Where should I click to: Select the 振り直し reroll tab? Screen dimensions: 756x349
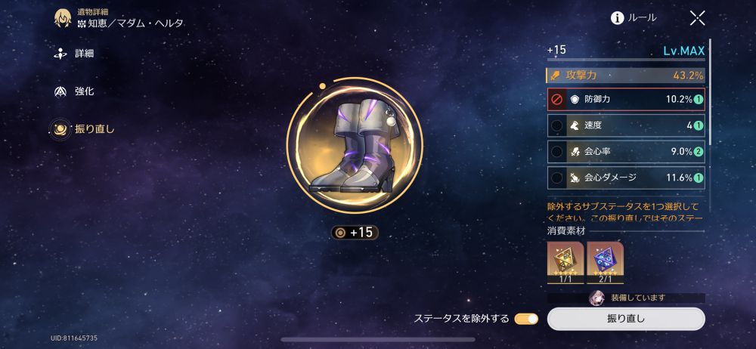pos(82,129)
